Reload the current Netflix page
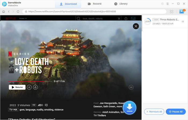This screenshot has height=120, width=188. pyautogui.click(x=18, y=12)
